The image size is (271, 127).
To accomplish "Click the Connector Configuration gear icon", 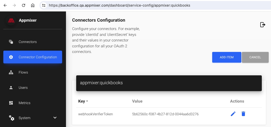I will coord(11,57).
